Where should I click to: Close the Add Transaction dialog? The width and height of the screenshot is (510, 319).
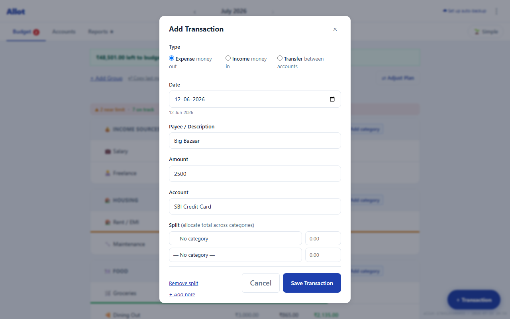tap(335, 29)
